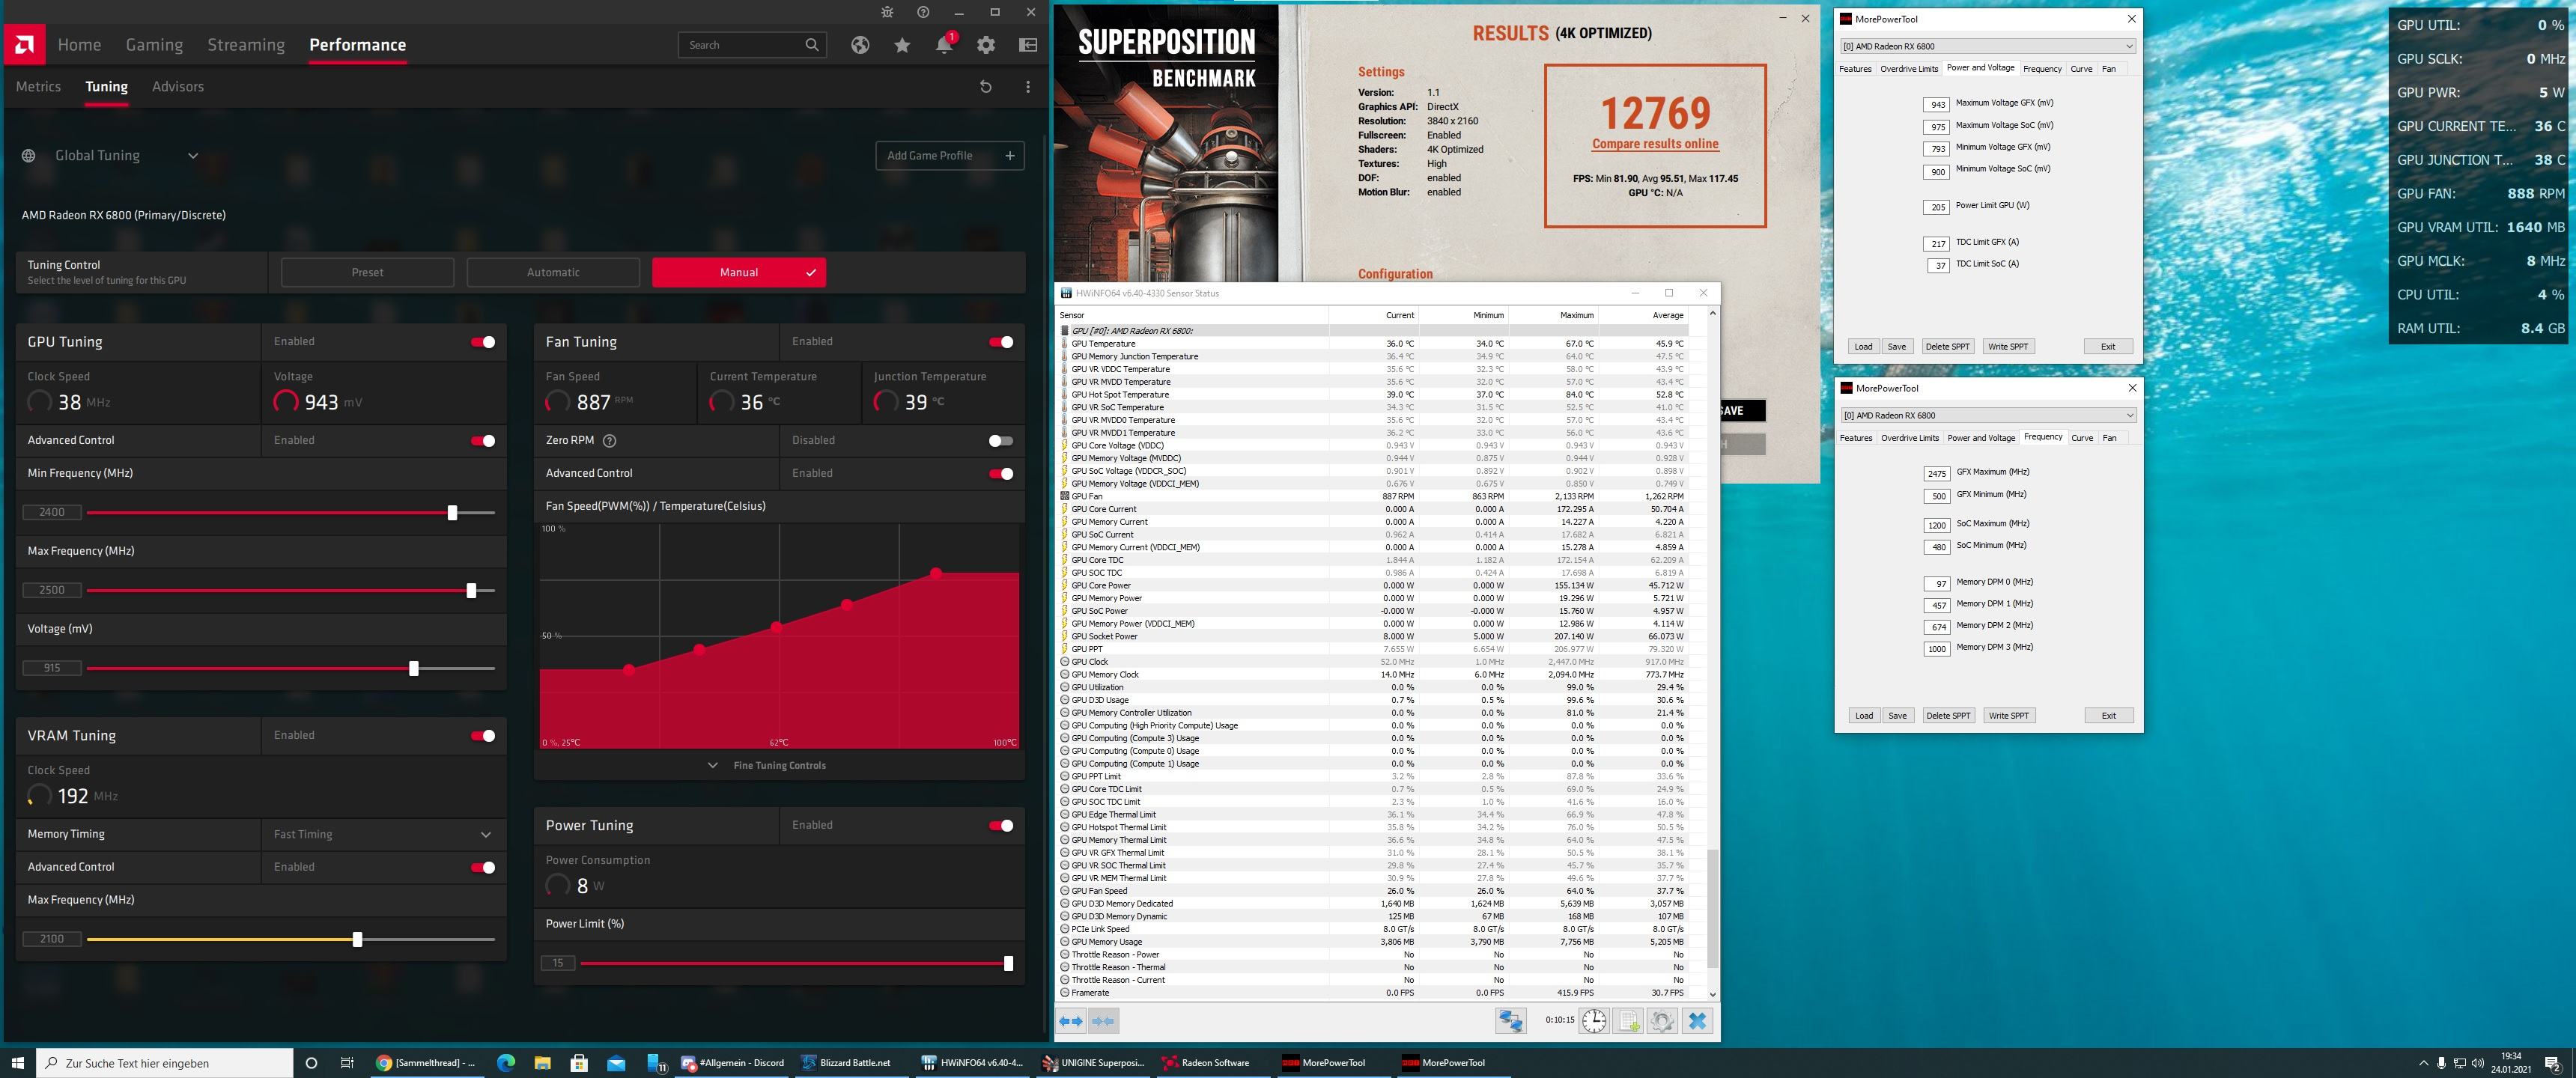Click Load in upper MorePowerTool window

[x=1863, y=347]
